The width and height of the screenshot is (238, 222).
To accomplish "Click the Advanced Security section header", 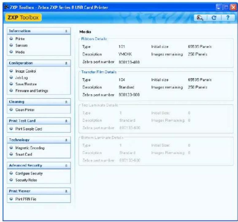I will pyautogui.click(x=39, y=166).
